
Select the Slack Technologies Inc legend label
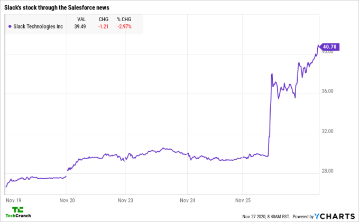[x=38, y=26]
